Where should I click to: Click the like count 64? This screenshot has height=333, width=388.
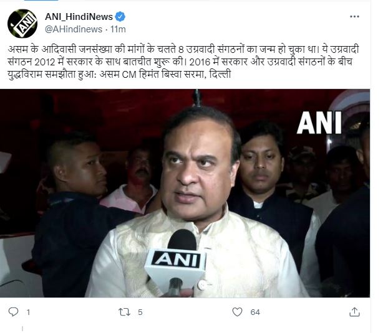tap(255, 312)
